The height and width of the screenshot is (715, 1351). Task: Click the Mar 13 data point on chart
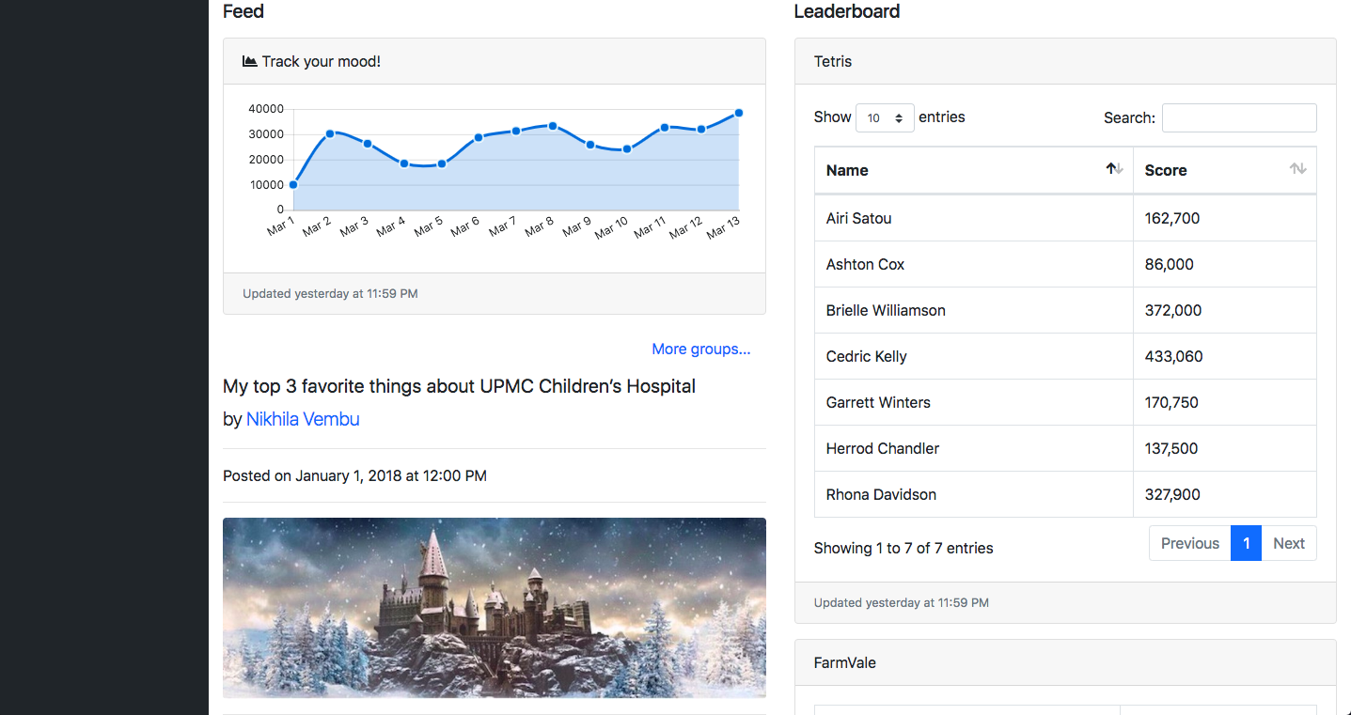pos(739,113)
